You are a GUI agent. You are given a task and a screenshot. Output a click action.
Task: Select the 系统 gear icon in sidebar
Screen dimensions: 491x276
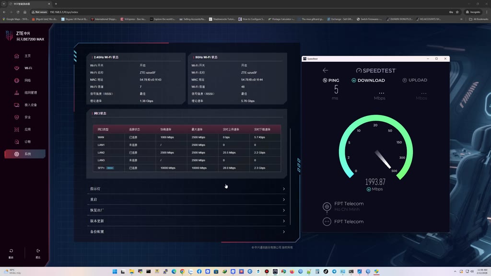point(17,154)
